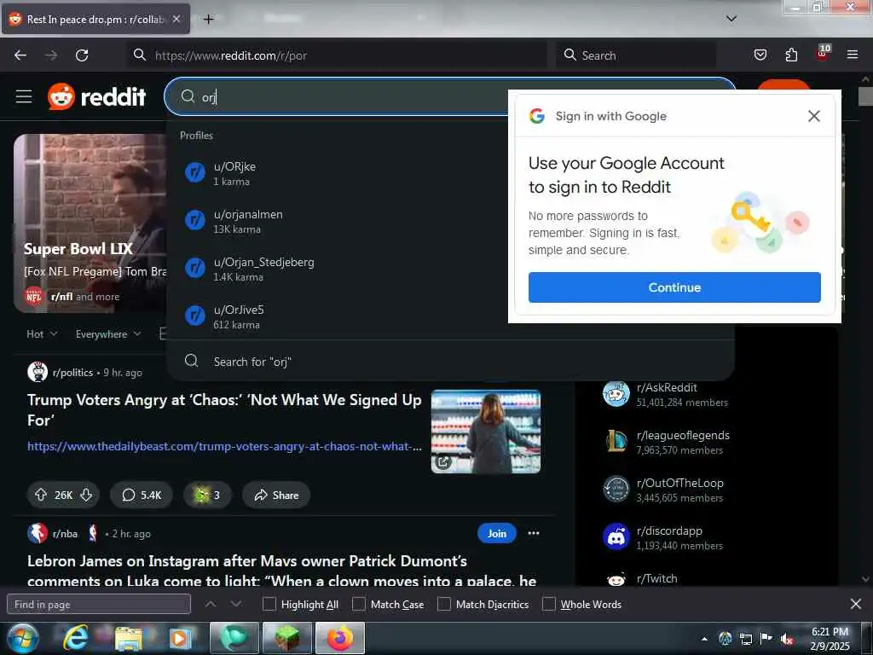Viewport: 873px width, 655px height.
Task: Open Lebron James Instagram post title
Action: point(281,570)
